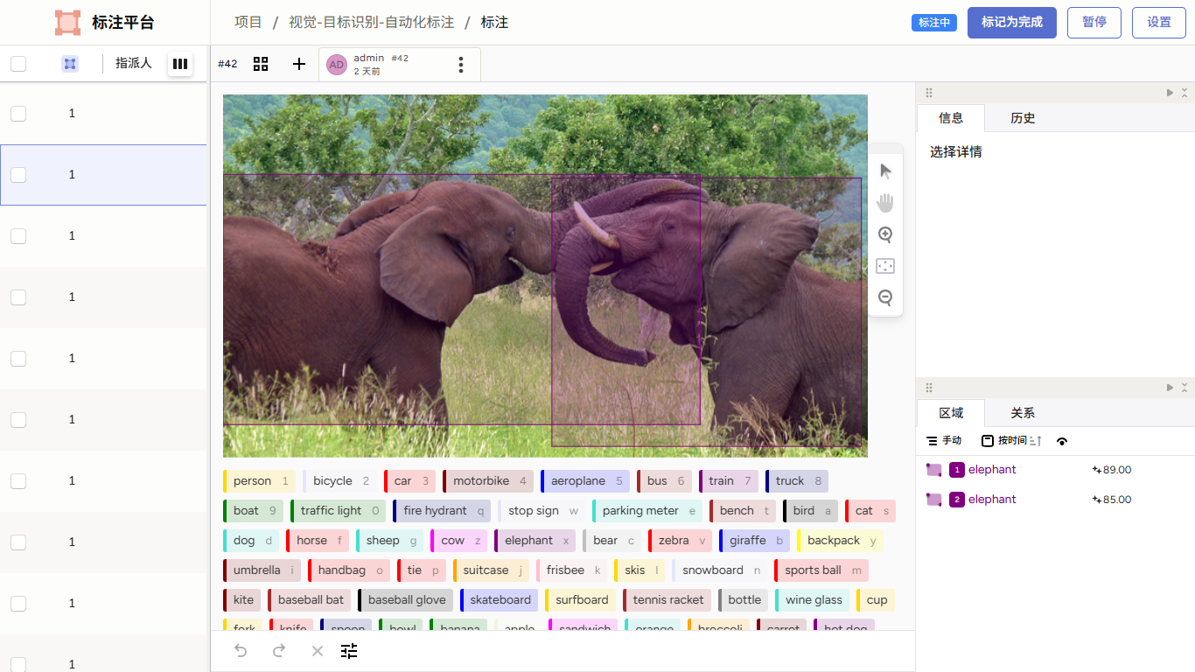Open the columns layout icon
Screen dimensions: 1195x672
click(180, 64)
